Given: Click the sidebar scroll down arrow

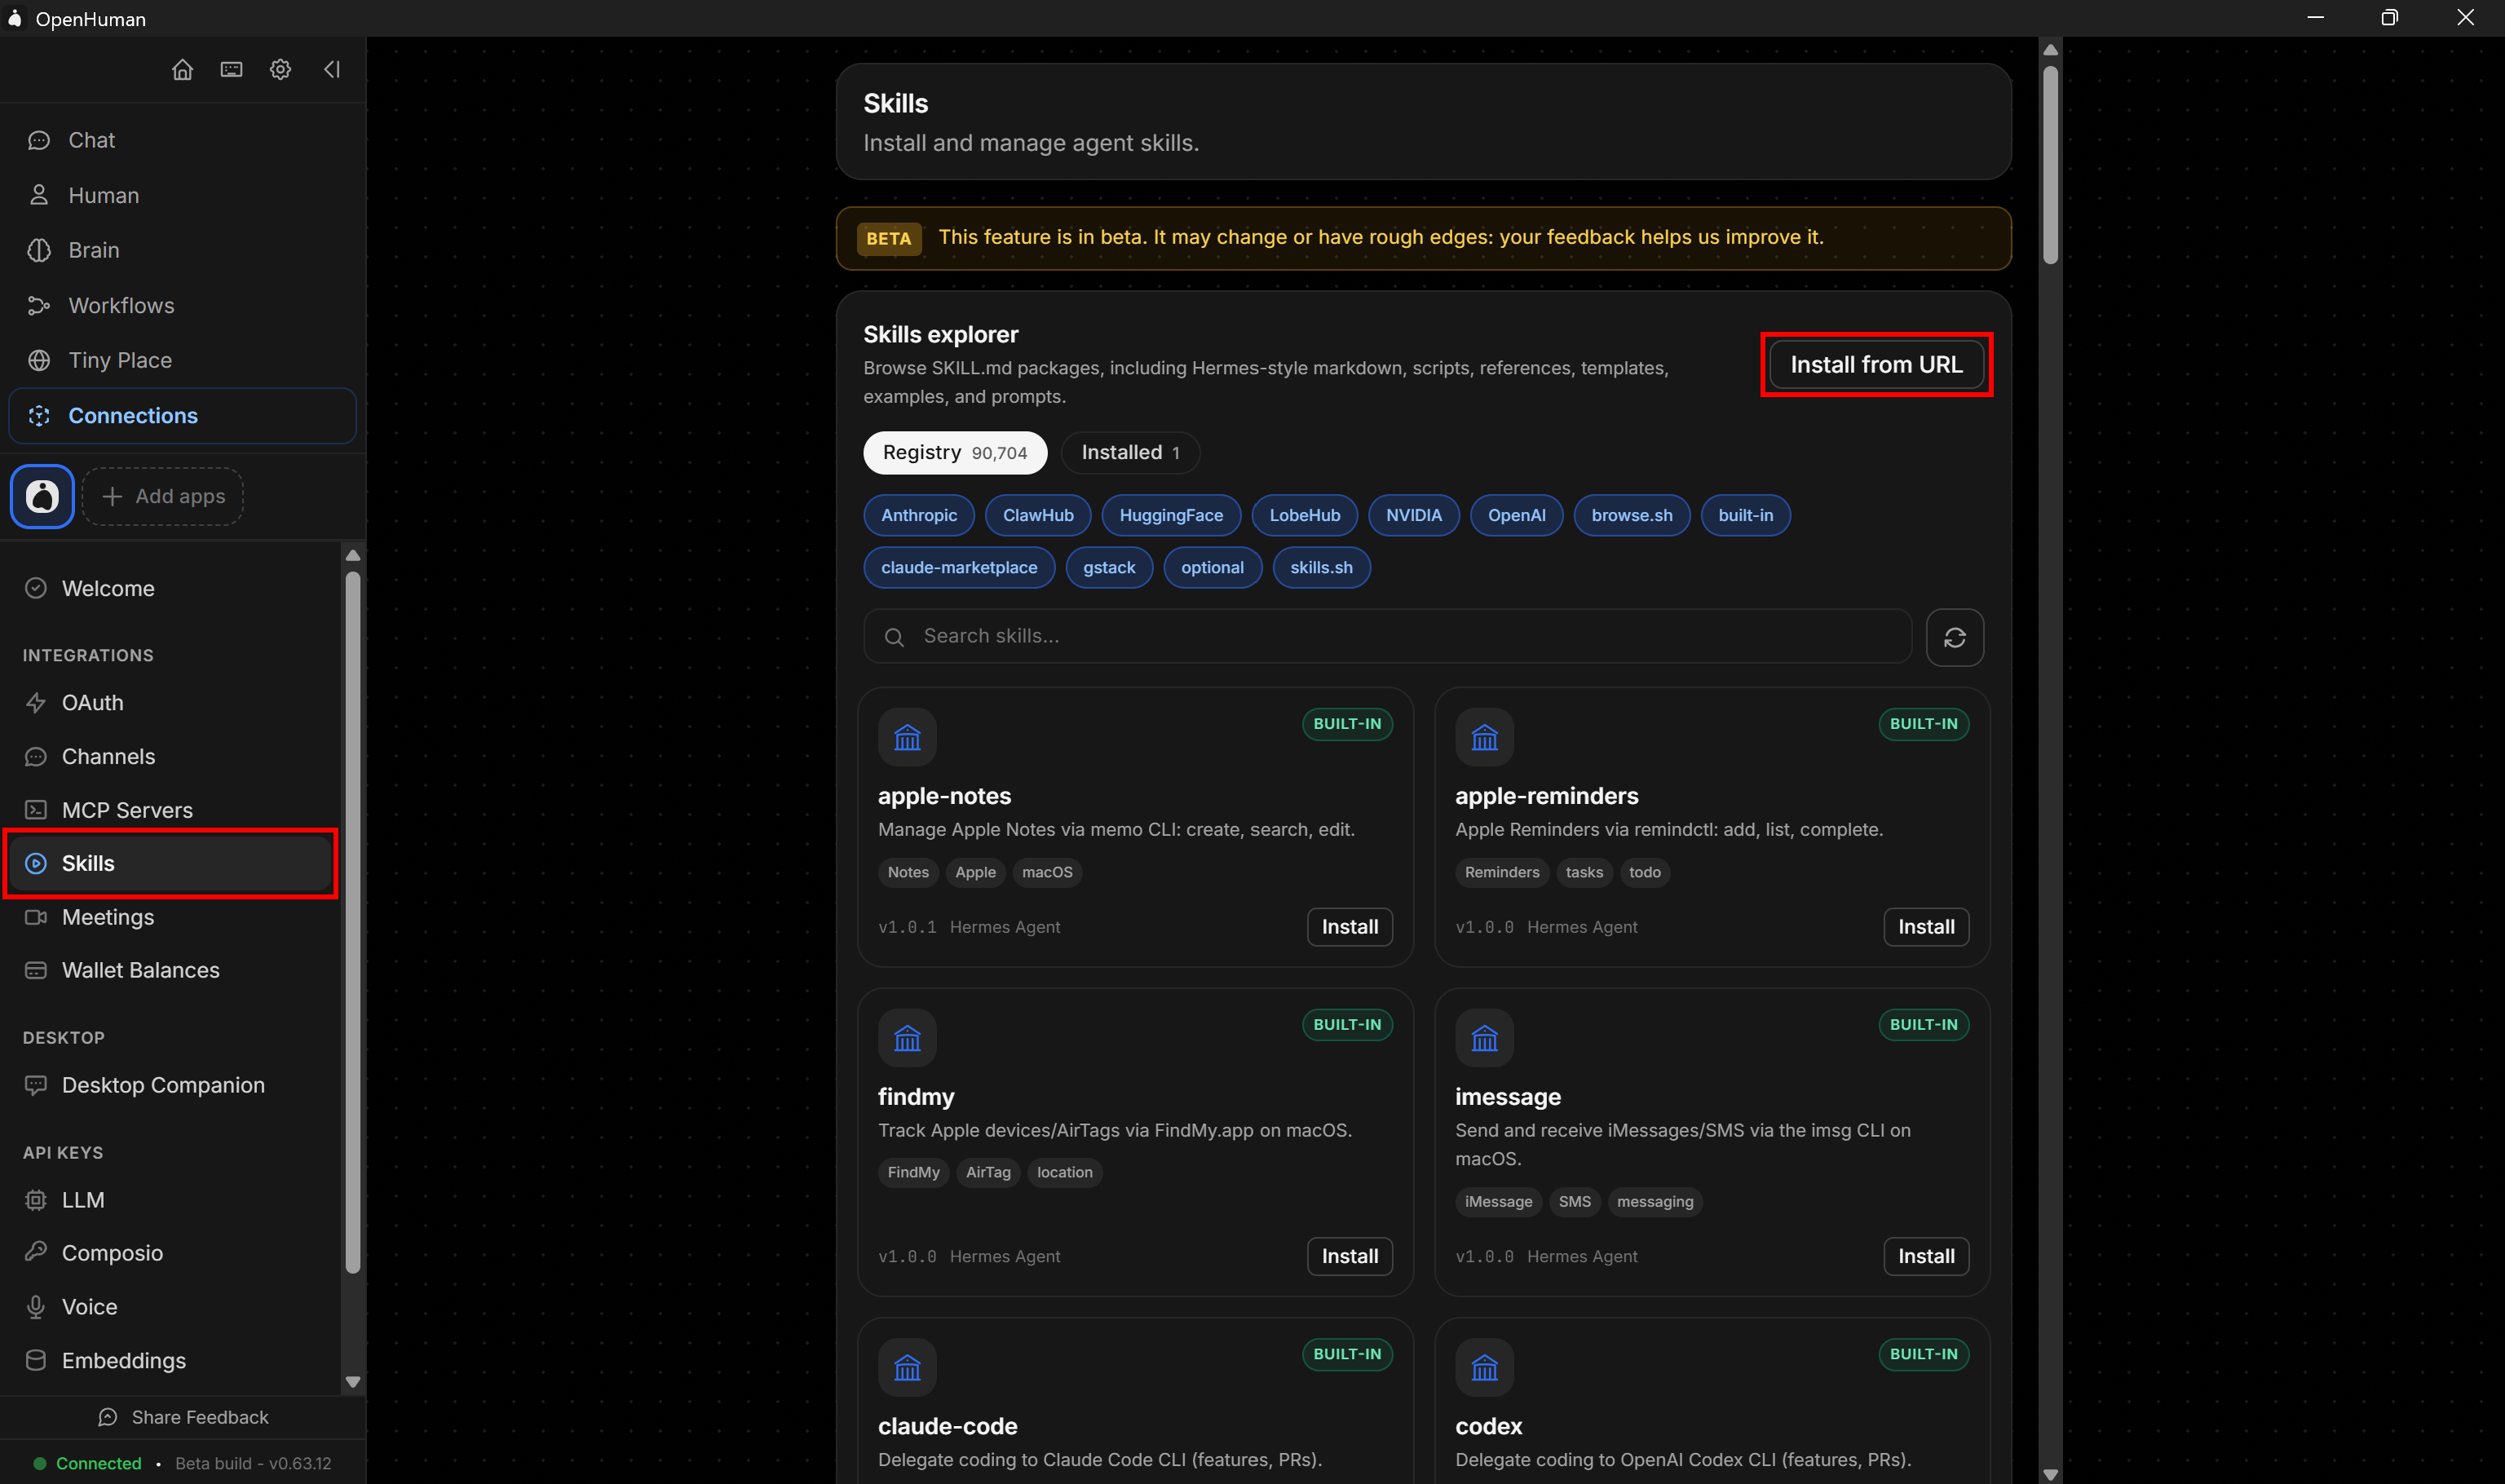Looking at the screenshot, I should point(352,1382).
